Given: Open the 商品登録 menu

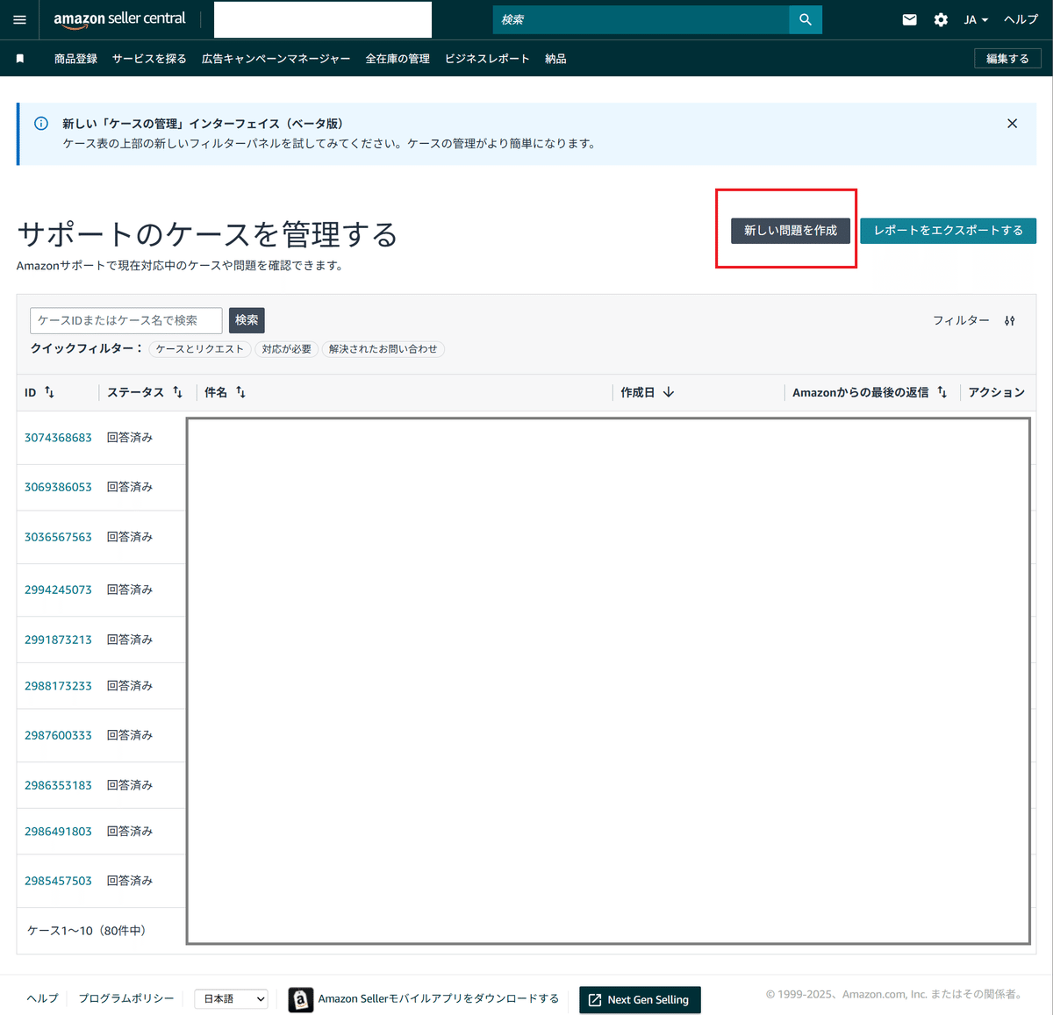Looking at the screenshot, I should (x=75, y=59).
